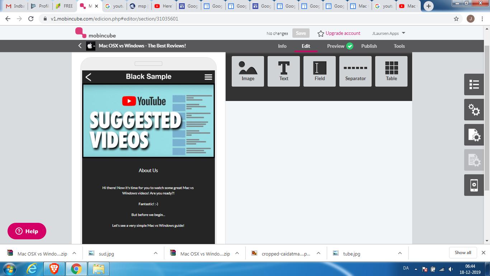This screenshot has width=490, height=276.
Task: Switch to the Info tab
Action: 282,46
